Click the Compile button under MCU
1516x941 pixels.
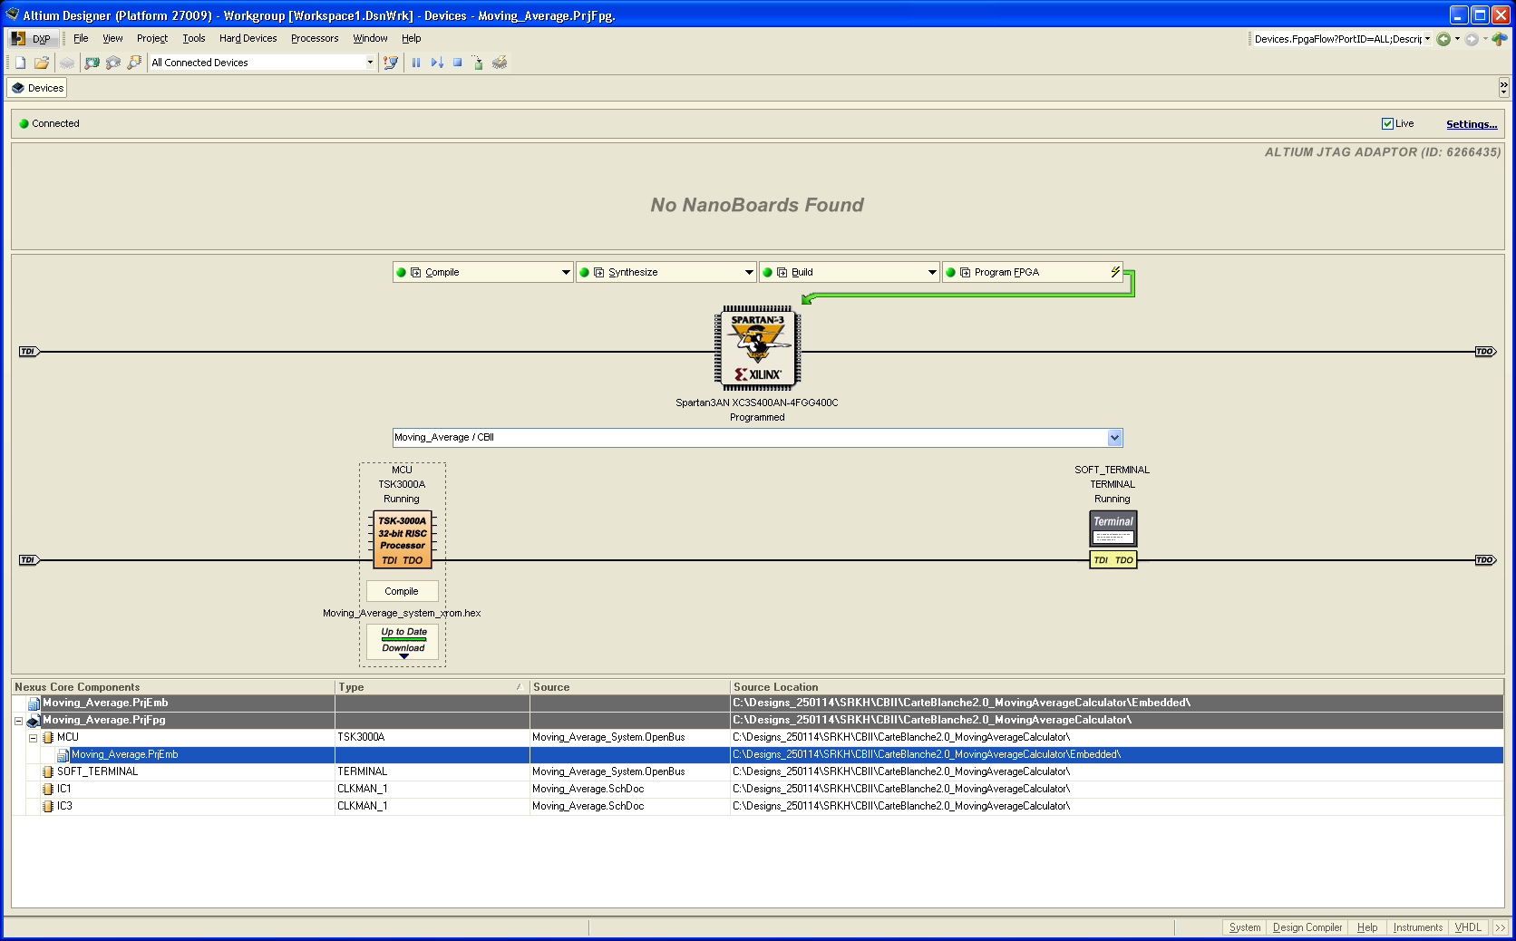pyautogui.click(x=402, y=591)
